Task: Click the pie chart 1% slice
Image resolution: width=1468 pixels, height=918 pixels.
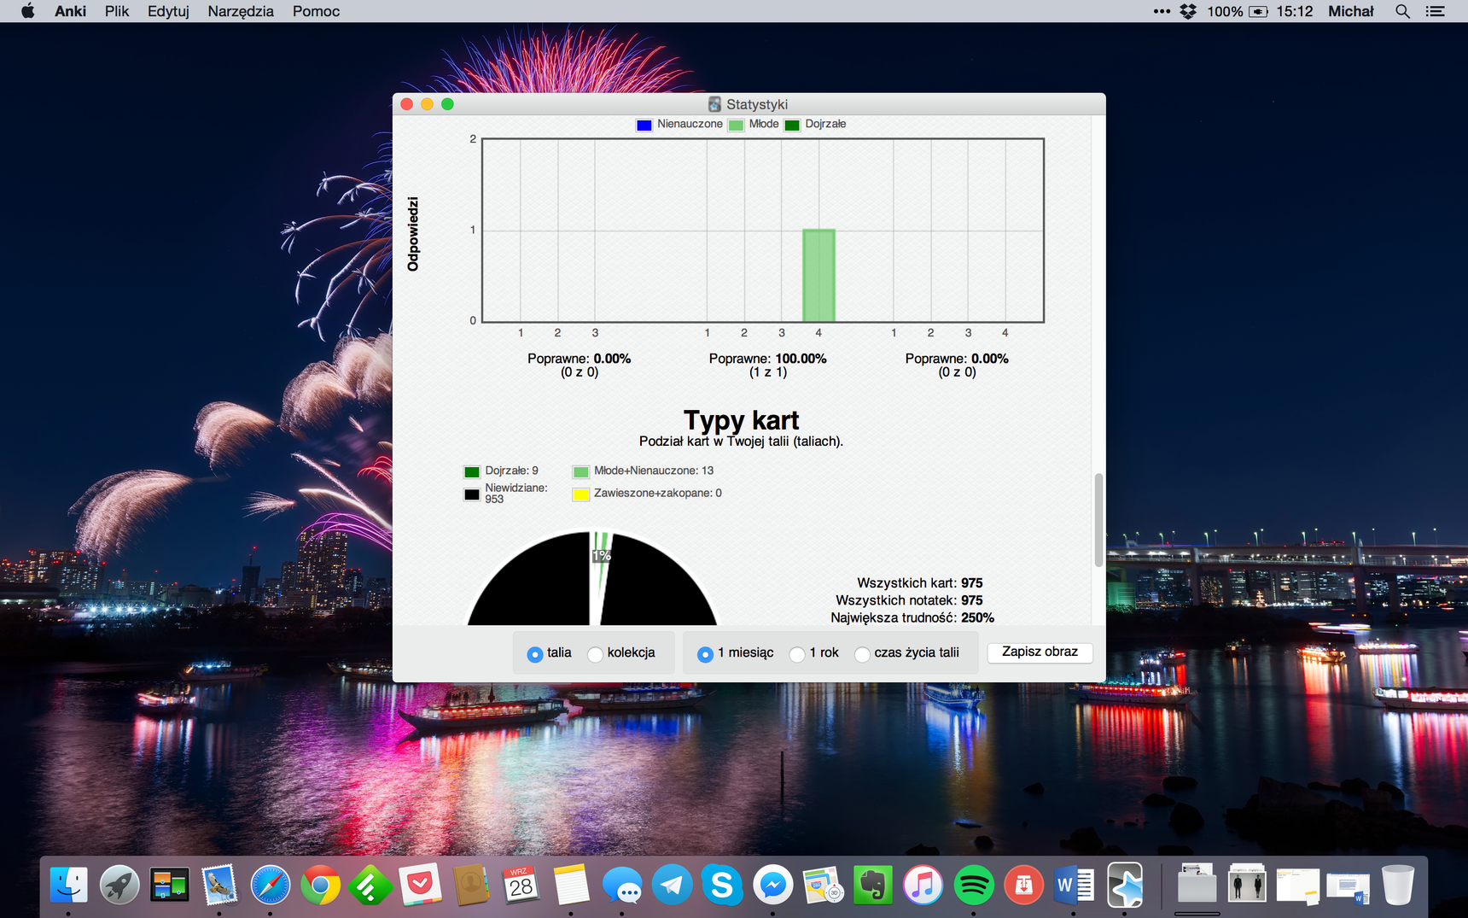Action: tap(602, 555)
